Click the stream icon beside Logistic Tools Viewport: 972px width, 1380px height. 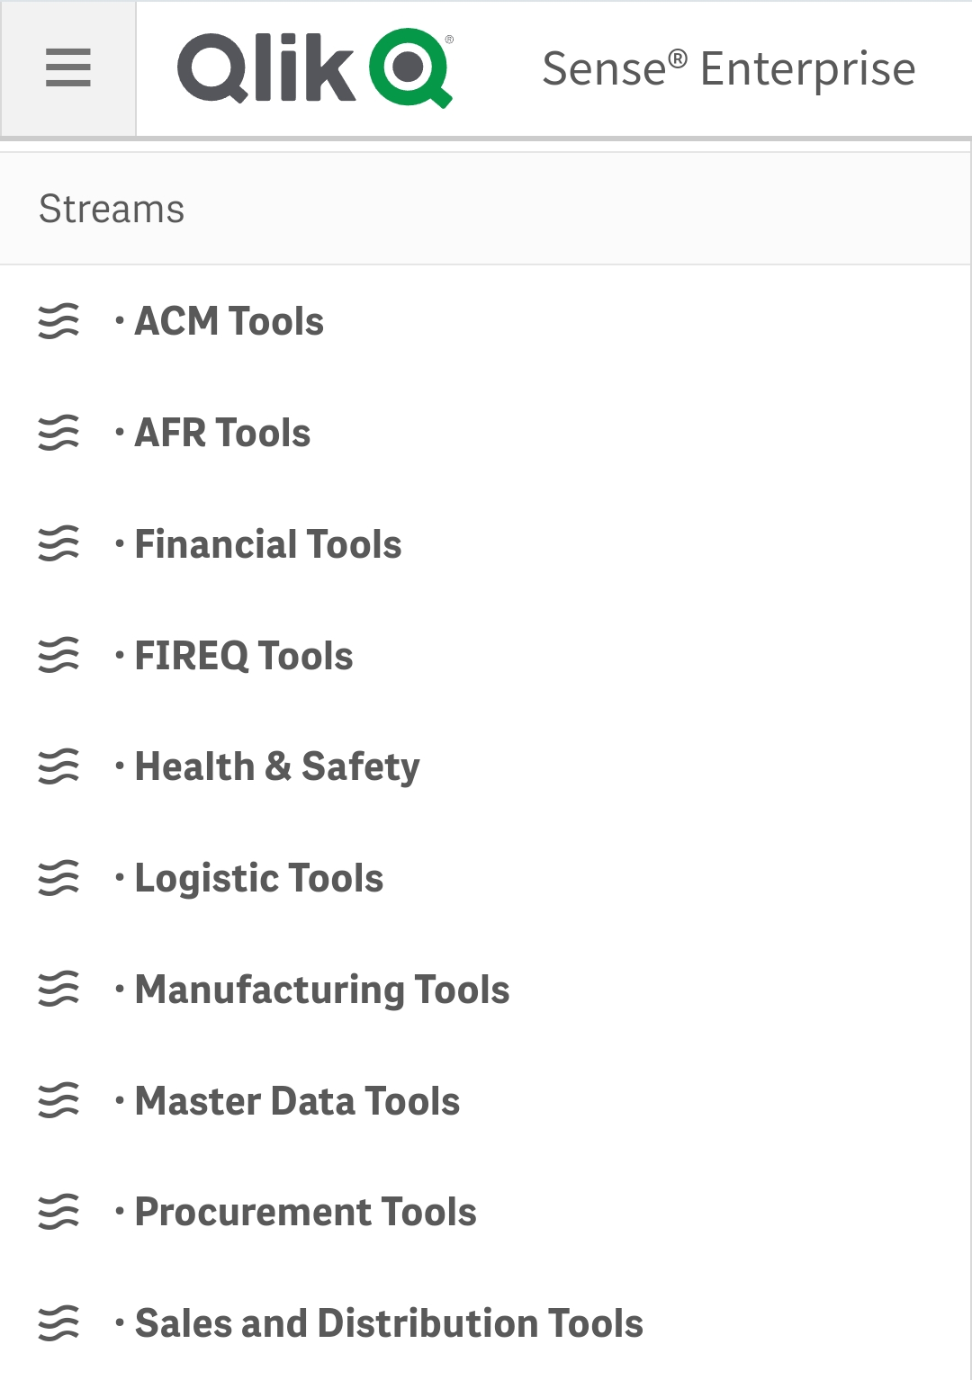[58, 878]
